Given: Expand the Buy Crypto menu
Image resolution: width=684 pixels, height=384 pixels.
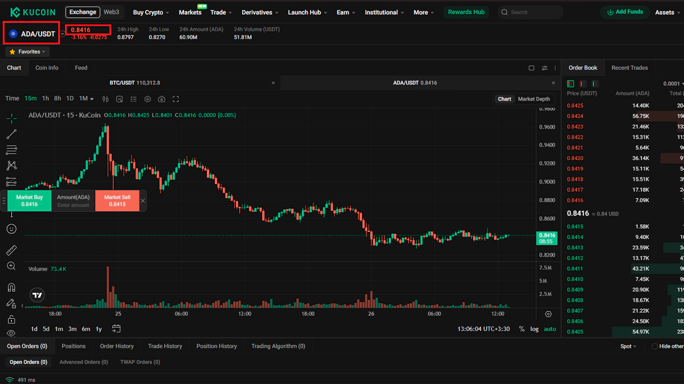Looking at the screenshot, I should click(151, 13).
